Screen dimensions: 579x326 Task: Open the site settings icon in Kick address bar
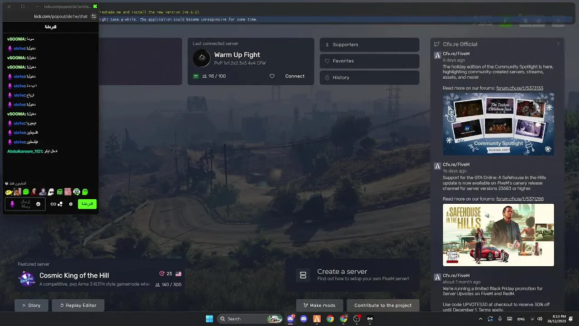[x=94, y=16]
